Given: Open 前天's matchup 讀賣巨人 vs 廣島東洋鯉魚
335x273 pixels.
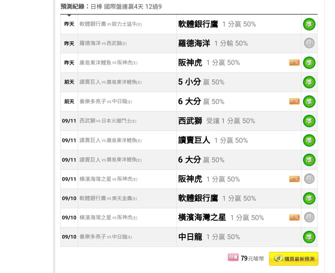Looking at the screenshot, I should click(110, 82).
